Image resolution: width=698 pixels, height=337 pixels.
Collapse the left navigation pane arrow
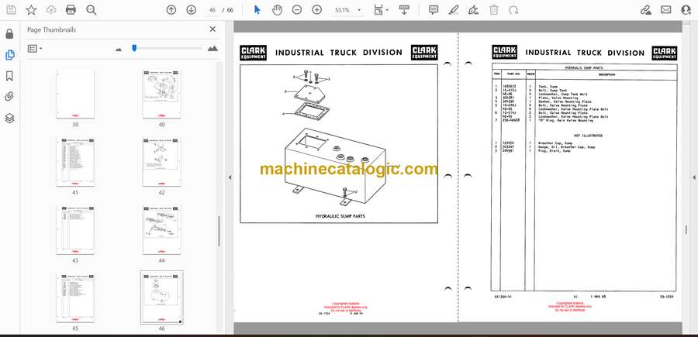[x=230, y=177]
